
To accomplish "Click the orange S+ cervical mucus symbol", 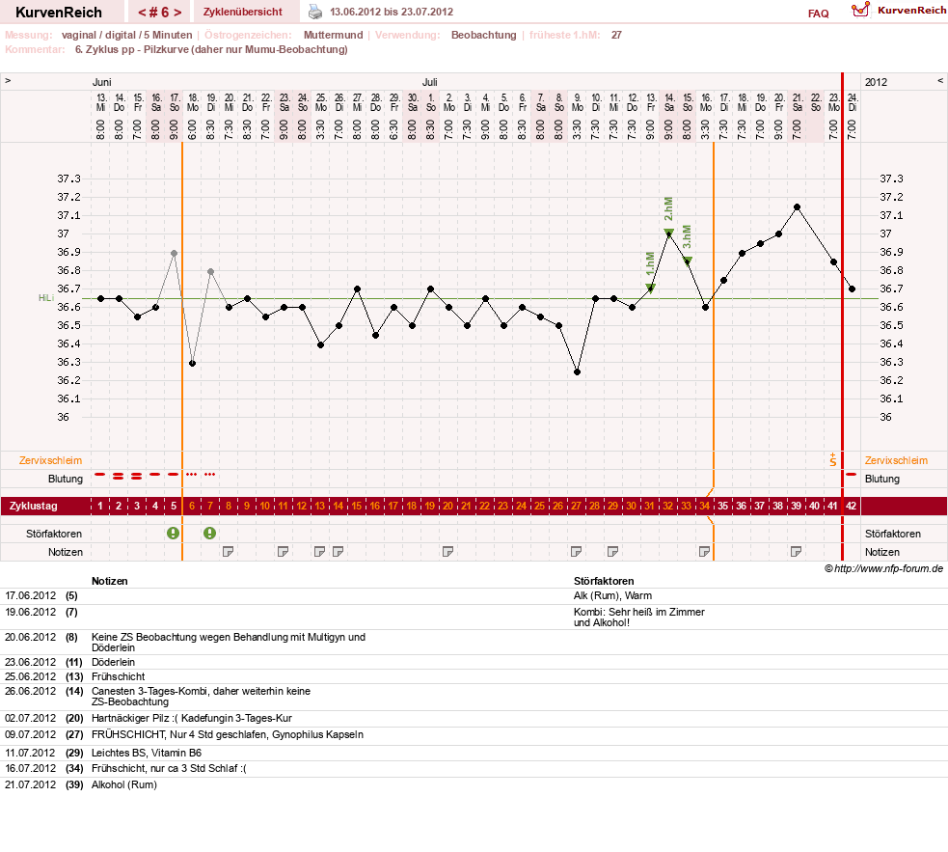I will (x=833, y=460).
